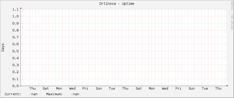The image size is (234, 98).
Task: Click the 0.4 y-axis value
Action: pyautogui.click(x=15, y=58)
